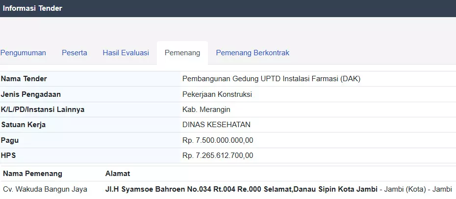Click the Nama Pemenang column header
The width and height of the screenshot is (456, 199).
coord(32,174)
